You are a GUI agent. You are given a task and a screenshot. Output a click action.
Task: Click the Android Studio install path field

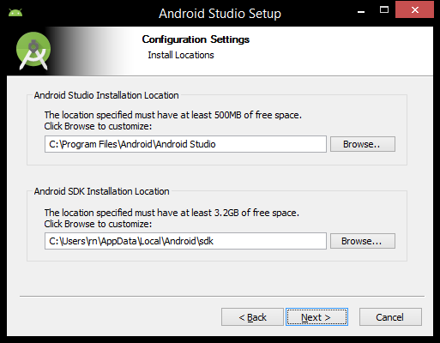[185, 144]
